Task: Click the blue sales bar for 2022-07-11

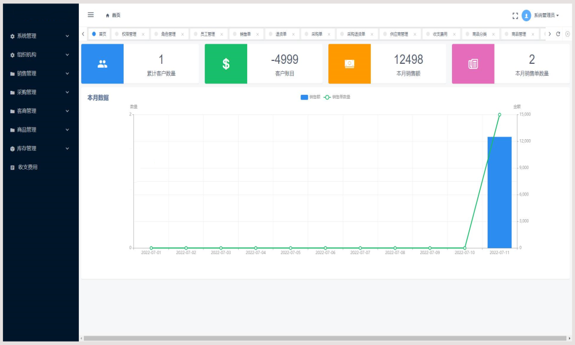Action: click(x=500, y=193)
